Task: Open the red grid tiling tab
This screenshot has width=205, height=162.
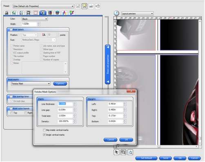Action: coord(36,13)
